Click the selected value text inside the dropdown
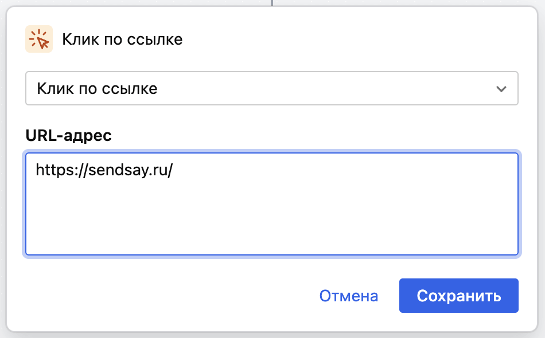 click(97, 89)
